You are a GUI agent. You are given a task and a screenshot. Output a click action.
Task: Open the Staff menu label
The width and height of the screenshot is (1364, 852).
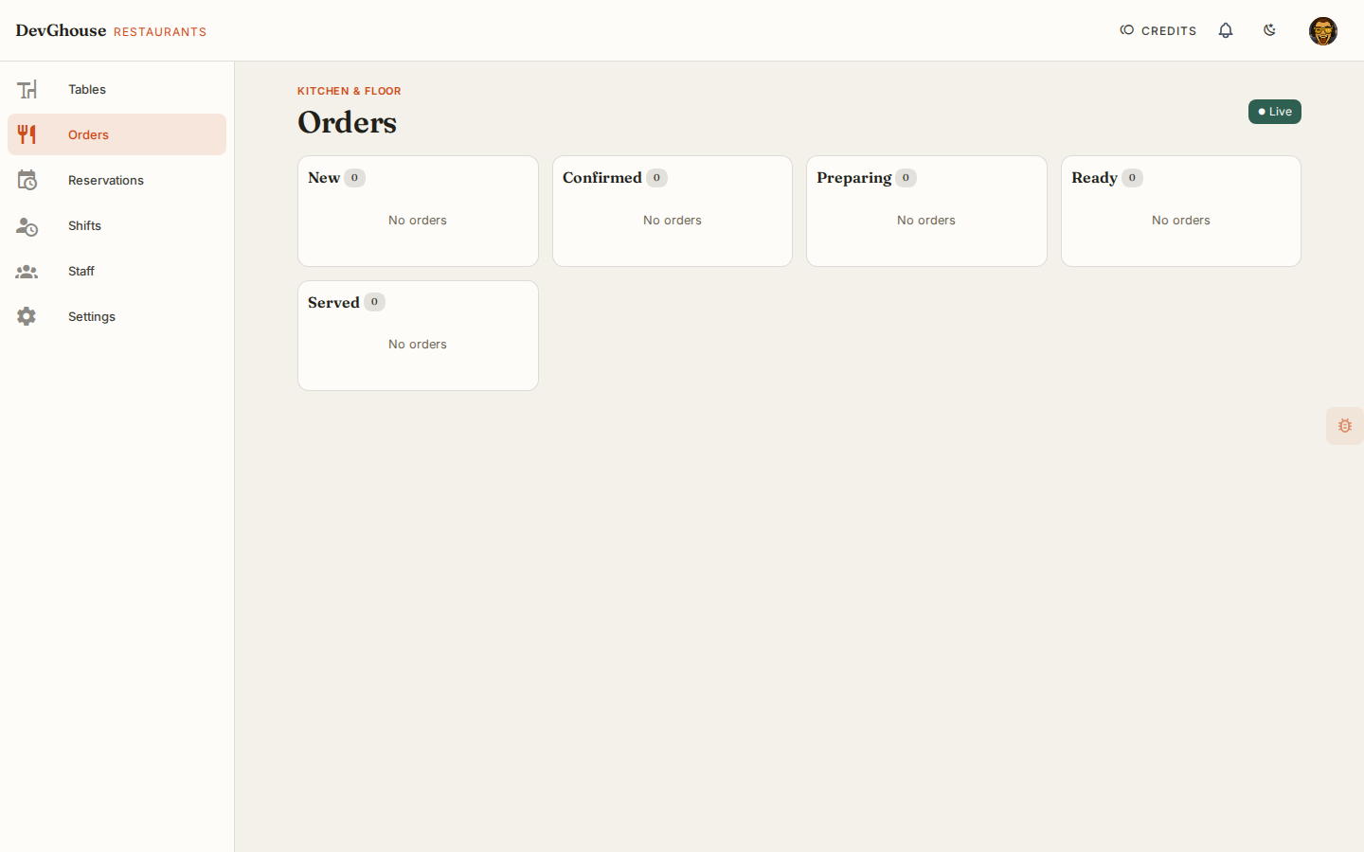tap(81, 271)
